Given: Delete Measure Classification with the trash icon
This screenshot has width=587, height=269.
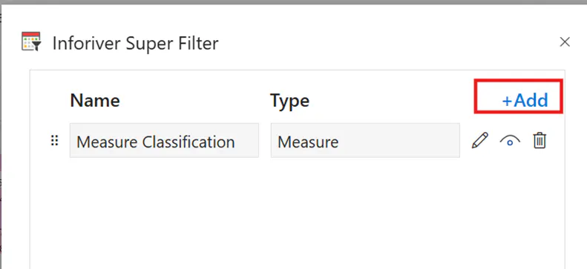Looking at the screenshot, I should [540, 141].
